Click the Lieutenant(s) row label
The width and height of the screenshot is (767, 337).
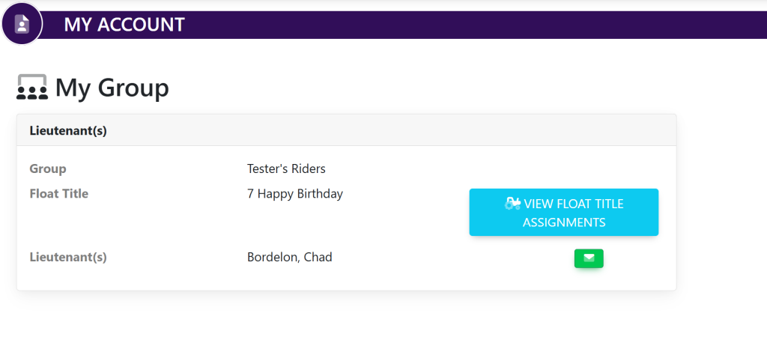pos(68,258)
